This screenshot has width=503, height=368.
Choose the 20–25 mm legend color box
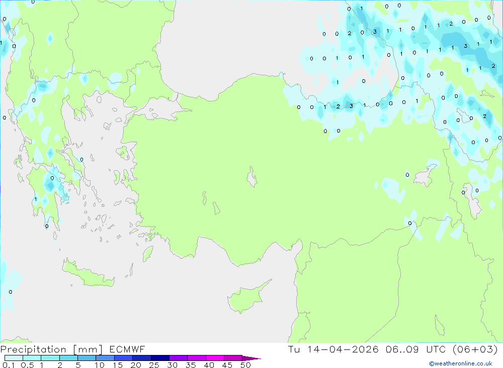pos(141,358)
